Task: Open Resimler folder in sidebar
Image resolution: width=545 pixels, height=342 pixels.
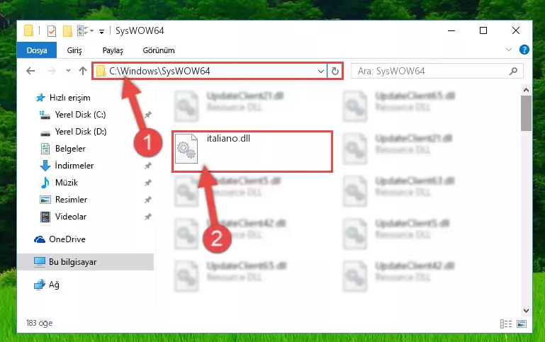Action: pos(72,200)
